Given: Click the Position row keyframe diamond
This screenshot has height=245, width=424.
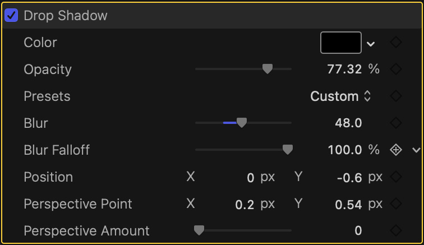Looking at the screenshot, I should point(396,177).
